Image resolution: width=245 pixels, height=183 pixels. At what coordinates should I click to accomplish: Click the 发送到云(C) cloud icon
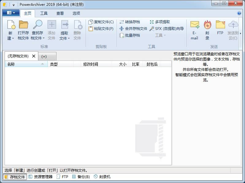click(233, 24)
